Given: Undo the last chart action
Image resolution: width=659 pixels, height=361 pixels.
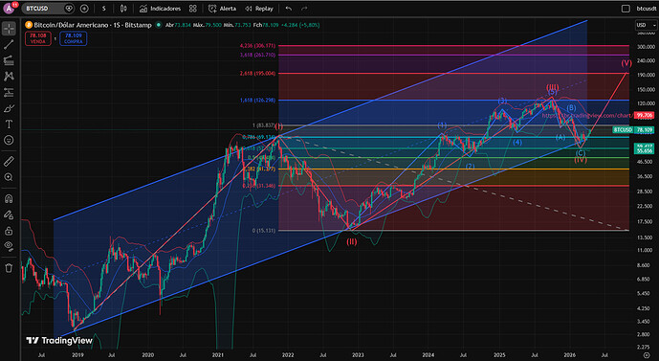Looking at the screenshot, I should tap(288, 9).
